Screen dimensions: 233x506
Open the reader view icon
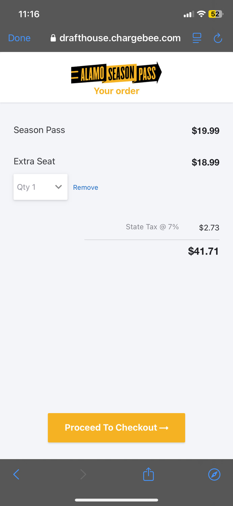[x=197, y=38]
